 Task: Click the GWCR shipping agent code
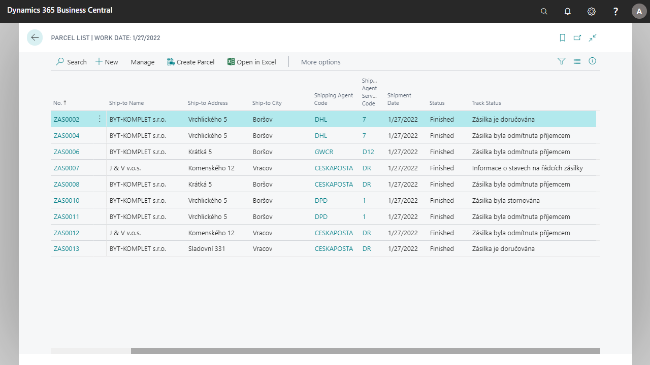(324, 152)
